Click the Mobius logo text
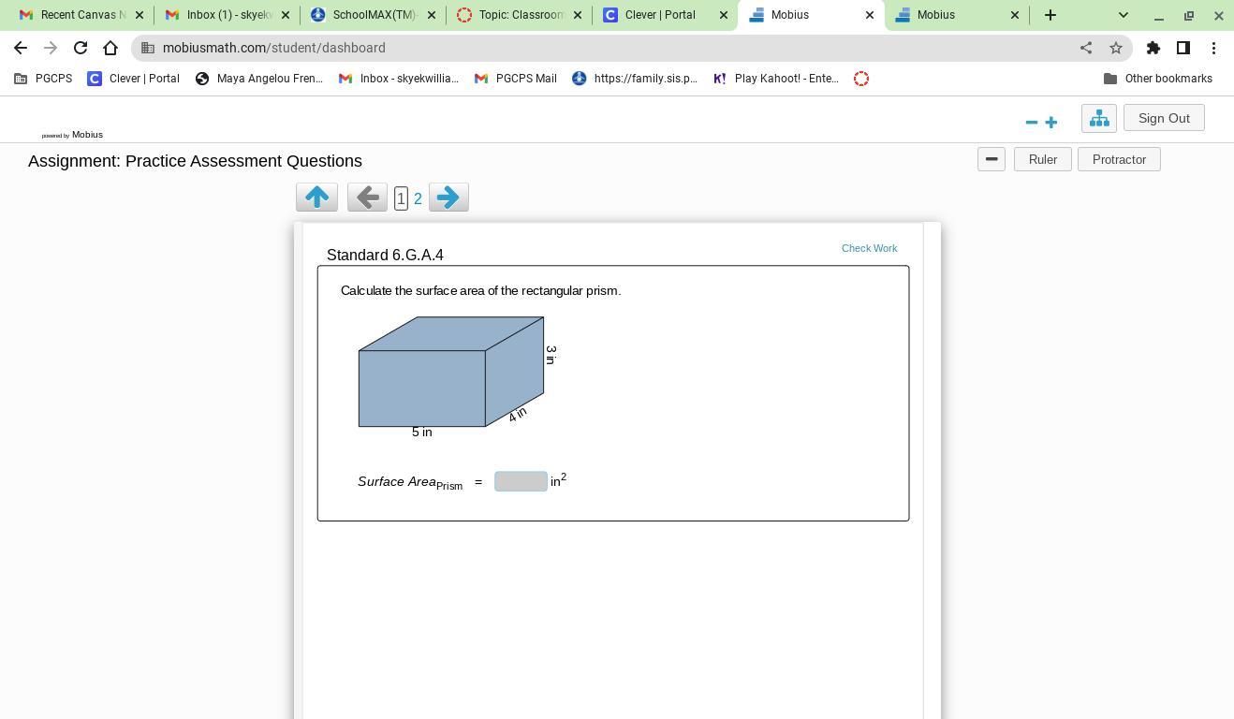This screenshot has height=719, width=1234. (x=87, y=135)
